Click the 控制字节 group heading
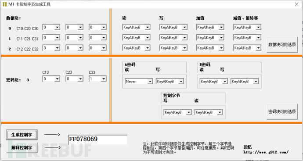The image size is (303, 161). [x=172, y=95]
